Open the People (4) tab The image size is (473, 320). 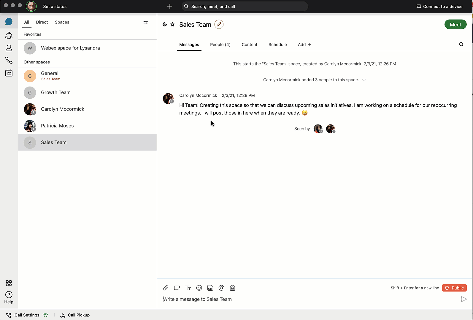coord(220,45)
